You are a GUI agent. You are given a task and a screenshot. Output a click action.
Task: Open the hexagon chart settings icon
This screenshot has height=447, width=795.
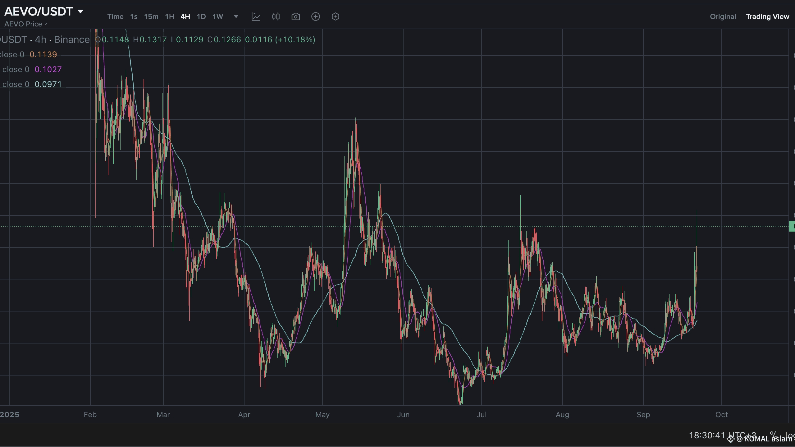[335, 16]
